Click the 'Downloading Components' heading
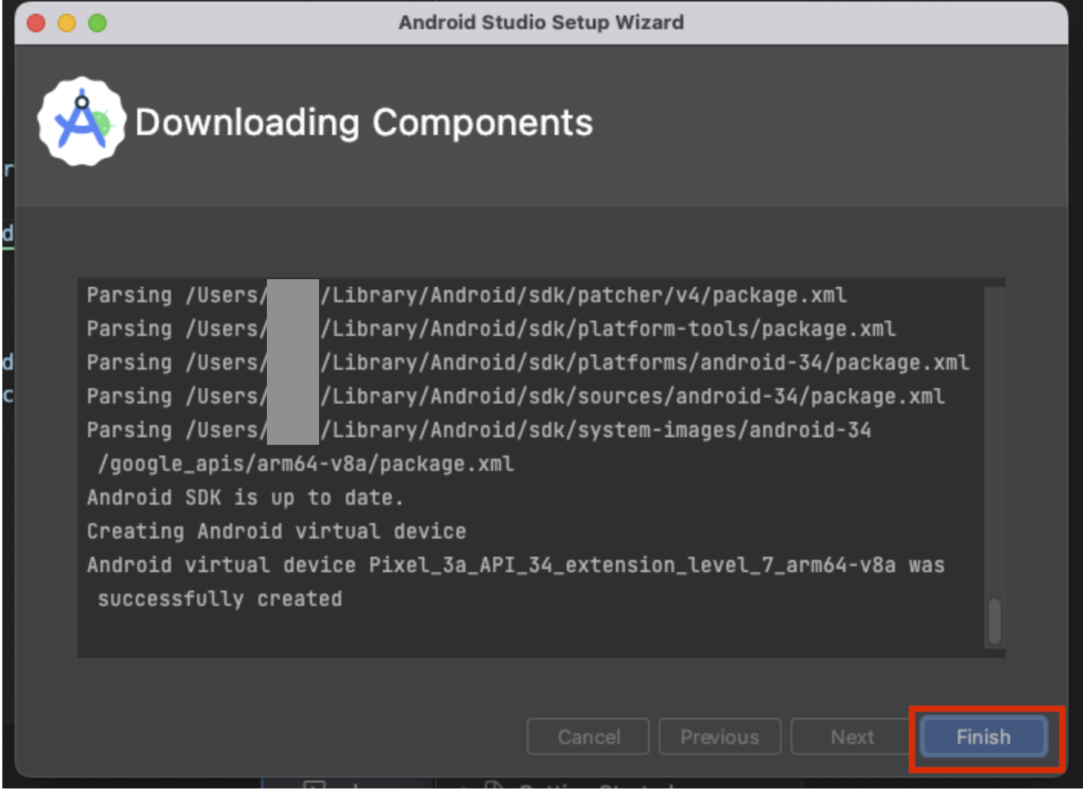Viewport: 1083px width, 790px height. tap(364, 123)
